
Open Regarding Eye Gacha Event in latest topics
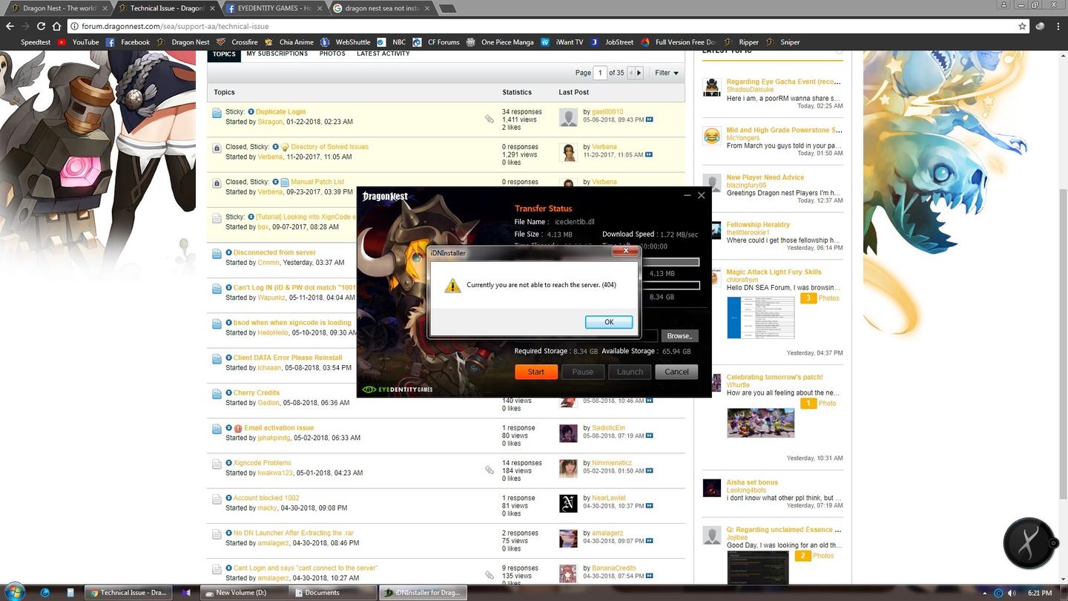[x=783, y=82]
